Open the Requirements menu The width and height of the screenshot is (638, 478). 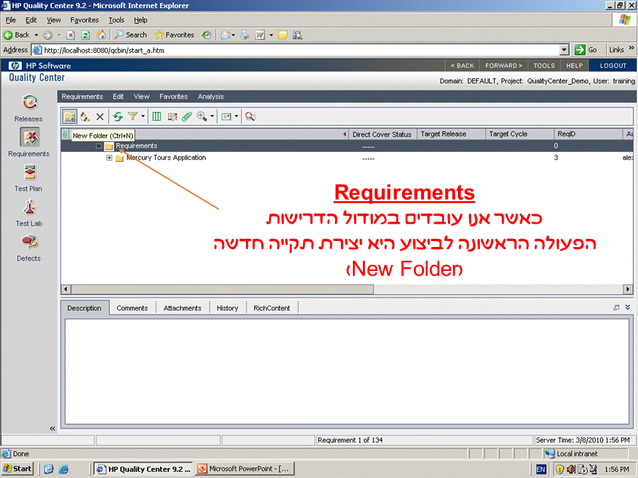pyautogui.click(x=82, y=96)
